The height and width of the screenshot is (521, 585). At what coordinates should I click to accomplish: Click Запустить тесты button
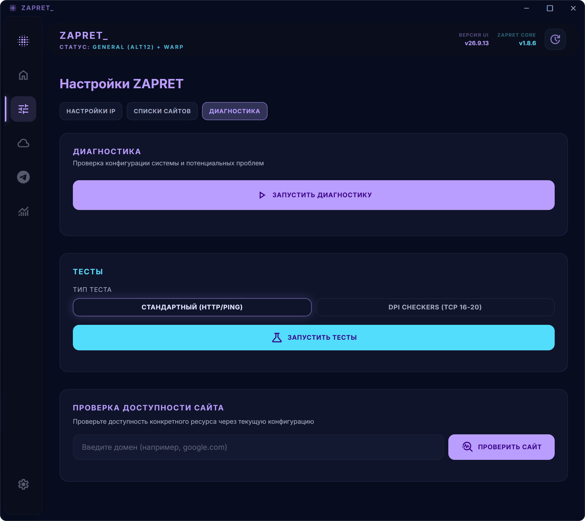pos(314,338)
